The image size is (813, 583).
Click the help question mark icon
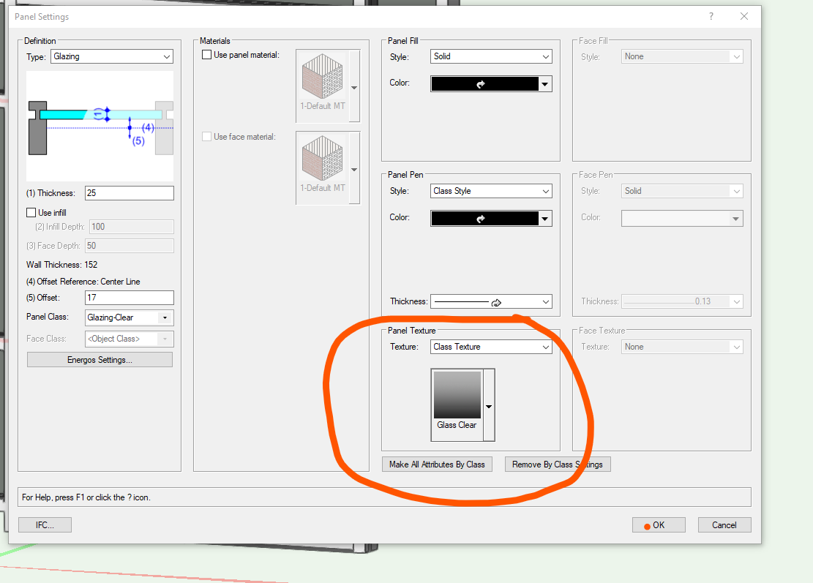click(711, 16)
